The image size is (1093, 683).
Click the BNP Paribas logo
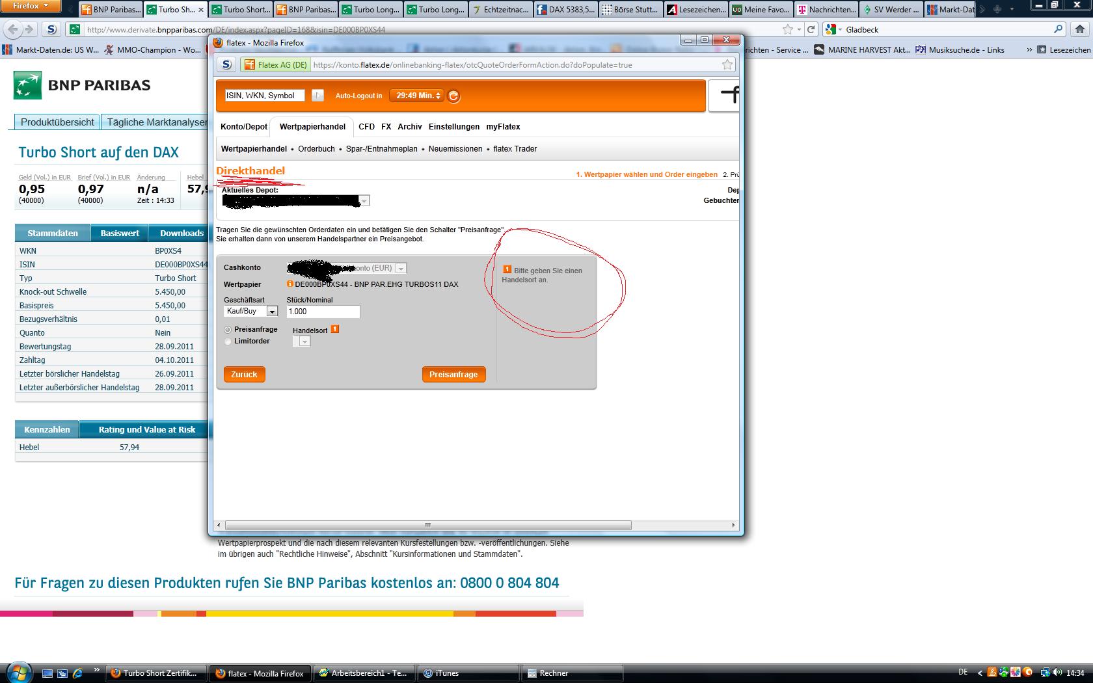[82, 85]
